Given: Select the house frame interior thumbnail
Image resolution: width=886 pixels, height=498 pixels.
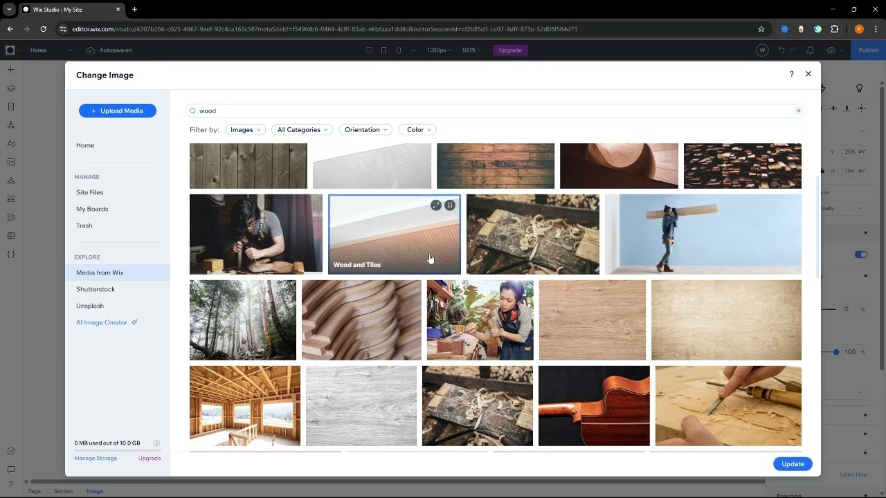Looking at the screenshot, I should (x=245, y=406).
